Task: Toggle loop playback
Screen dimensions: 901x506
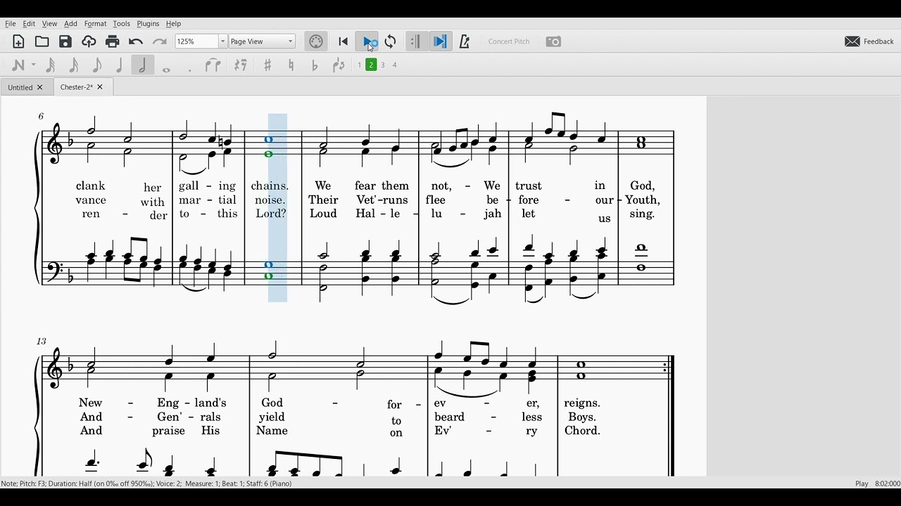Action: 391,41
